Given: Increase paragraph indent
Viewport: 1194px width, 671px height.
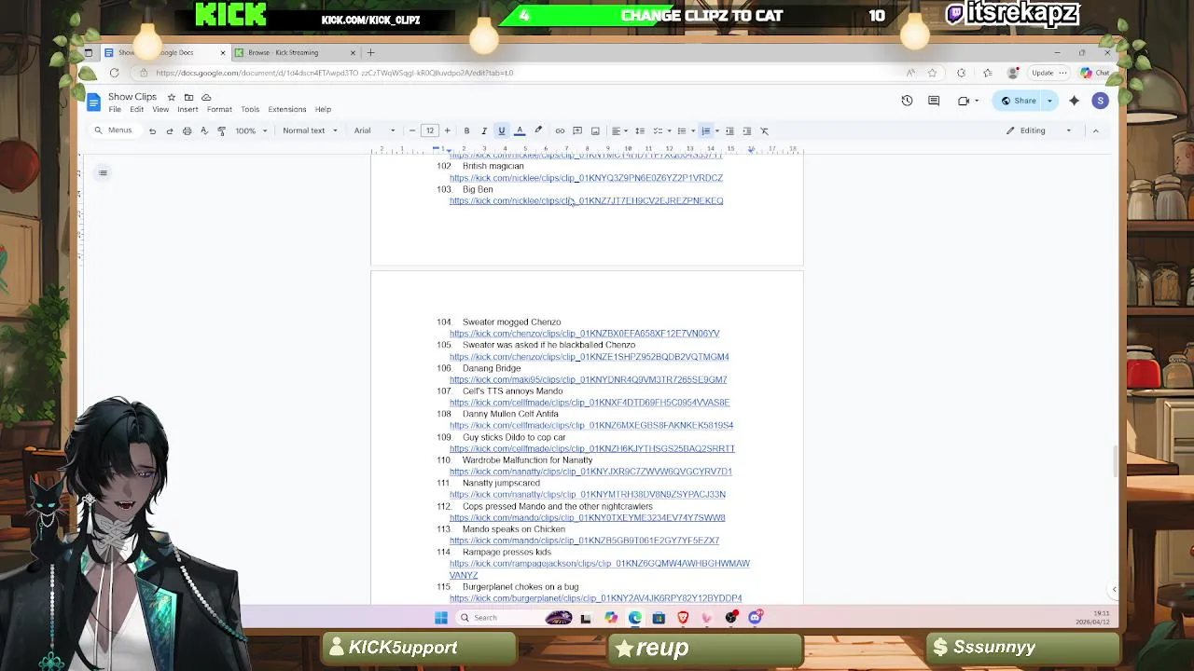Looking at the screenshot, I should click(x=746, y=130).
